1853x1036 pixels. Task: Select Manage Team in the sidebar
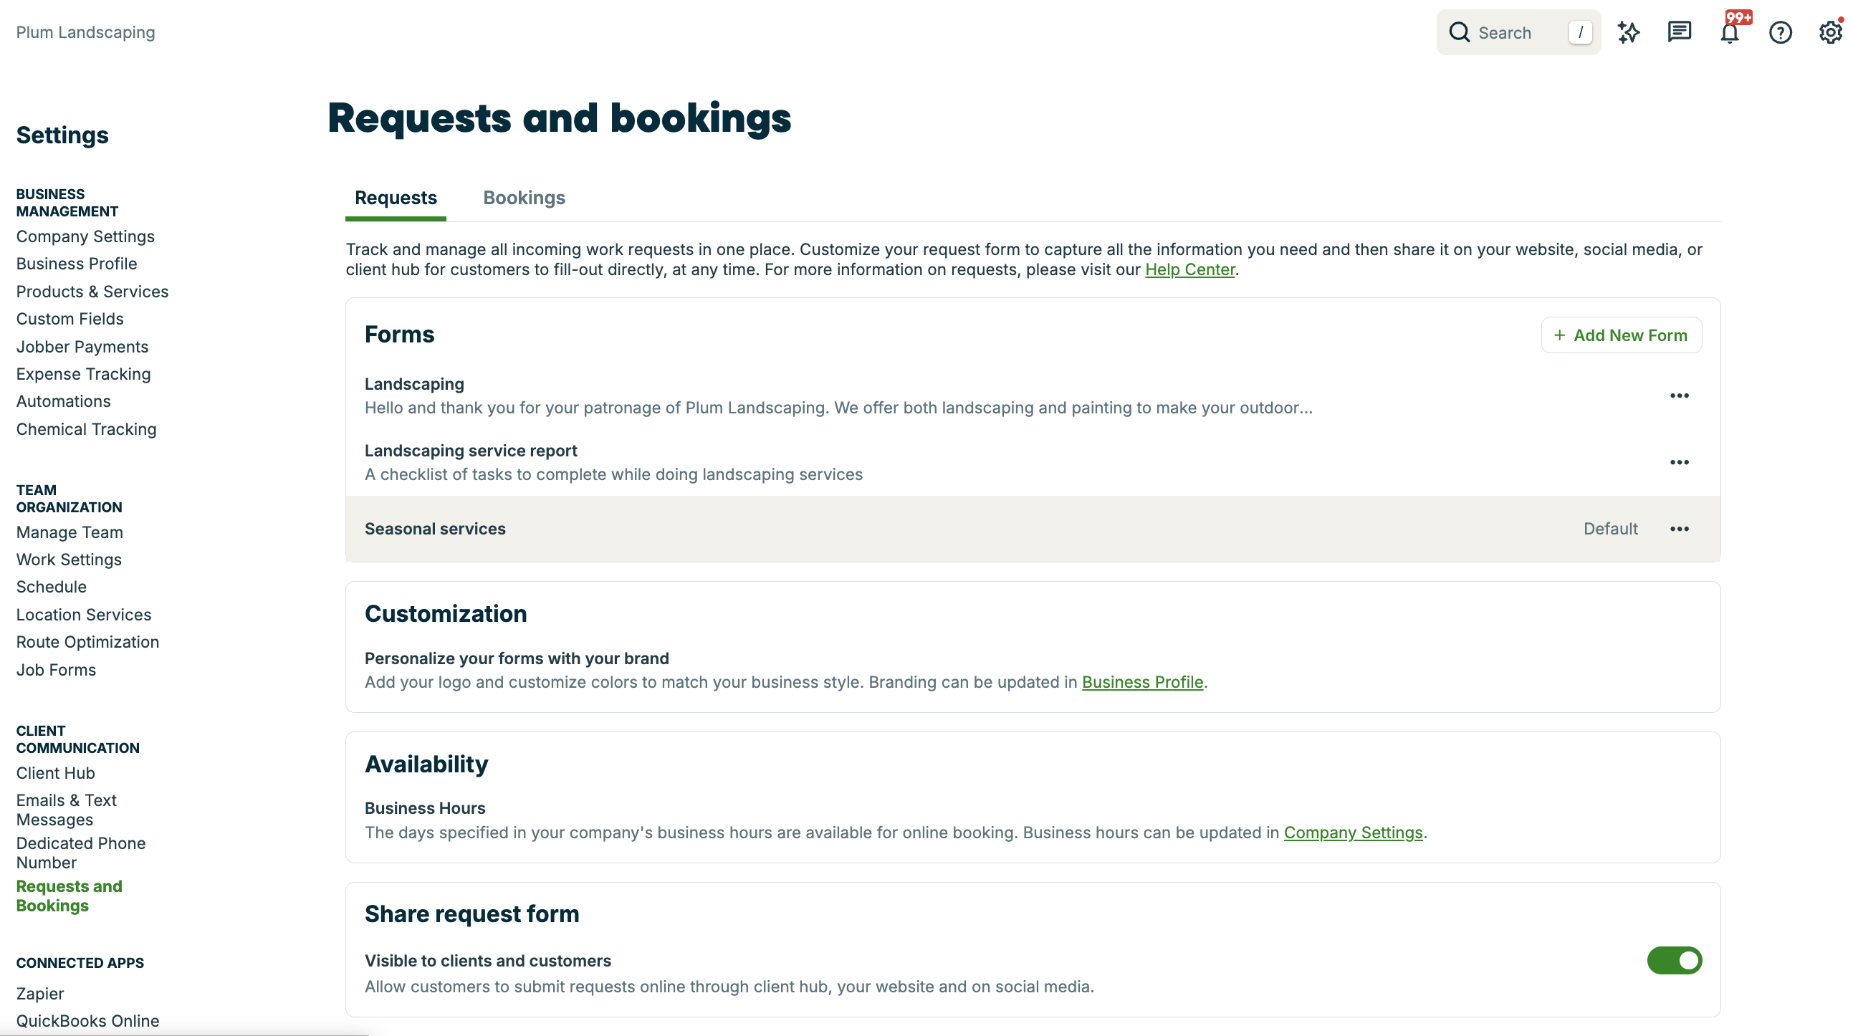(69, 532)
